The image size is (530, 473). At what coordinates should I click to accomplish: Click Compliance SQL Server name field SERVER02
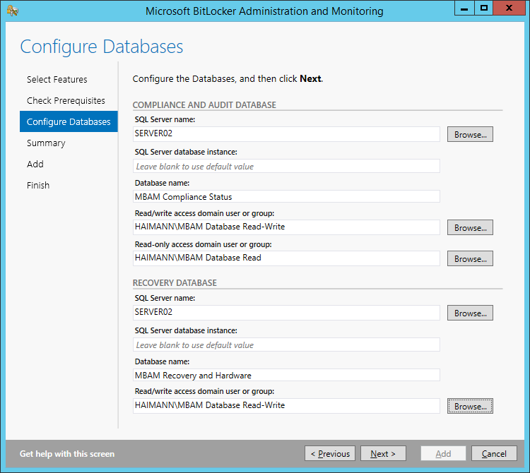point(286,134)
